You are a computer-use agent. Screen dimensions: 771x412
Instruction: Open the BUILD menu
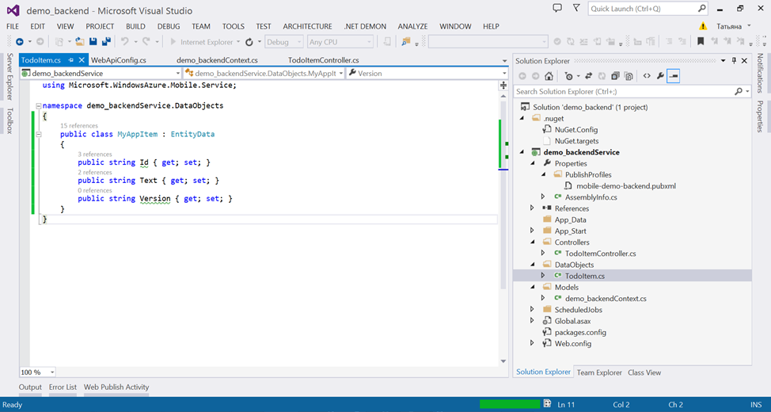[x=135, y=26]
